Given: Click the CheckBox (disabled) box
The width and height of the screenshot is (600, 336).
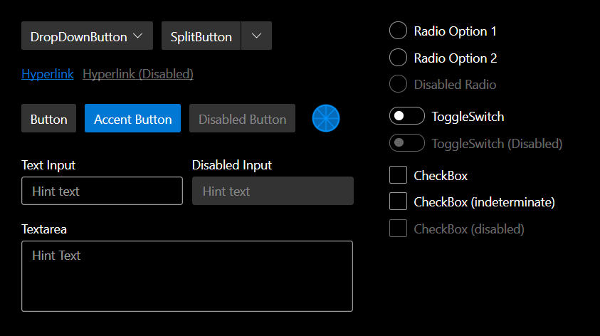Looking at the screenshot, I should [398, 228].
